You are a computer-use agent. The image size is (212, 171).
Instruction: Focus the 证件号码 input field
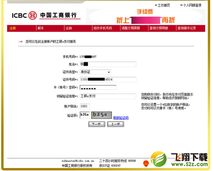108,80
